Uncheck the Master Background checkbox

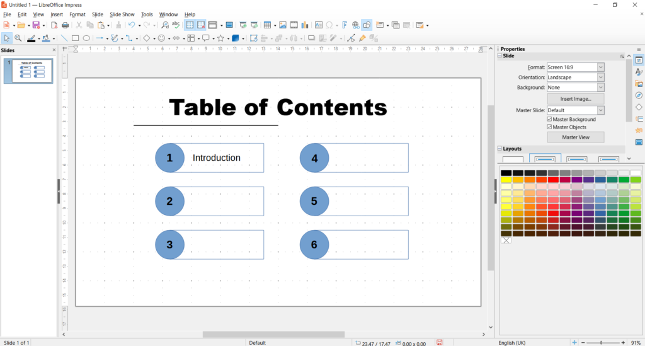(550, 119)
